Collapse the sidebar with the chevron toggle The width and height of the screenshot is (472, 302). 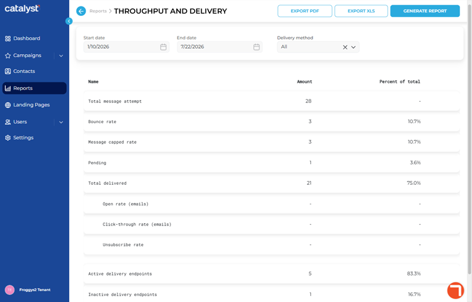tap(69, 21)
